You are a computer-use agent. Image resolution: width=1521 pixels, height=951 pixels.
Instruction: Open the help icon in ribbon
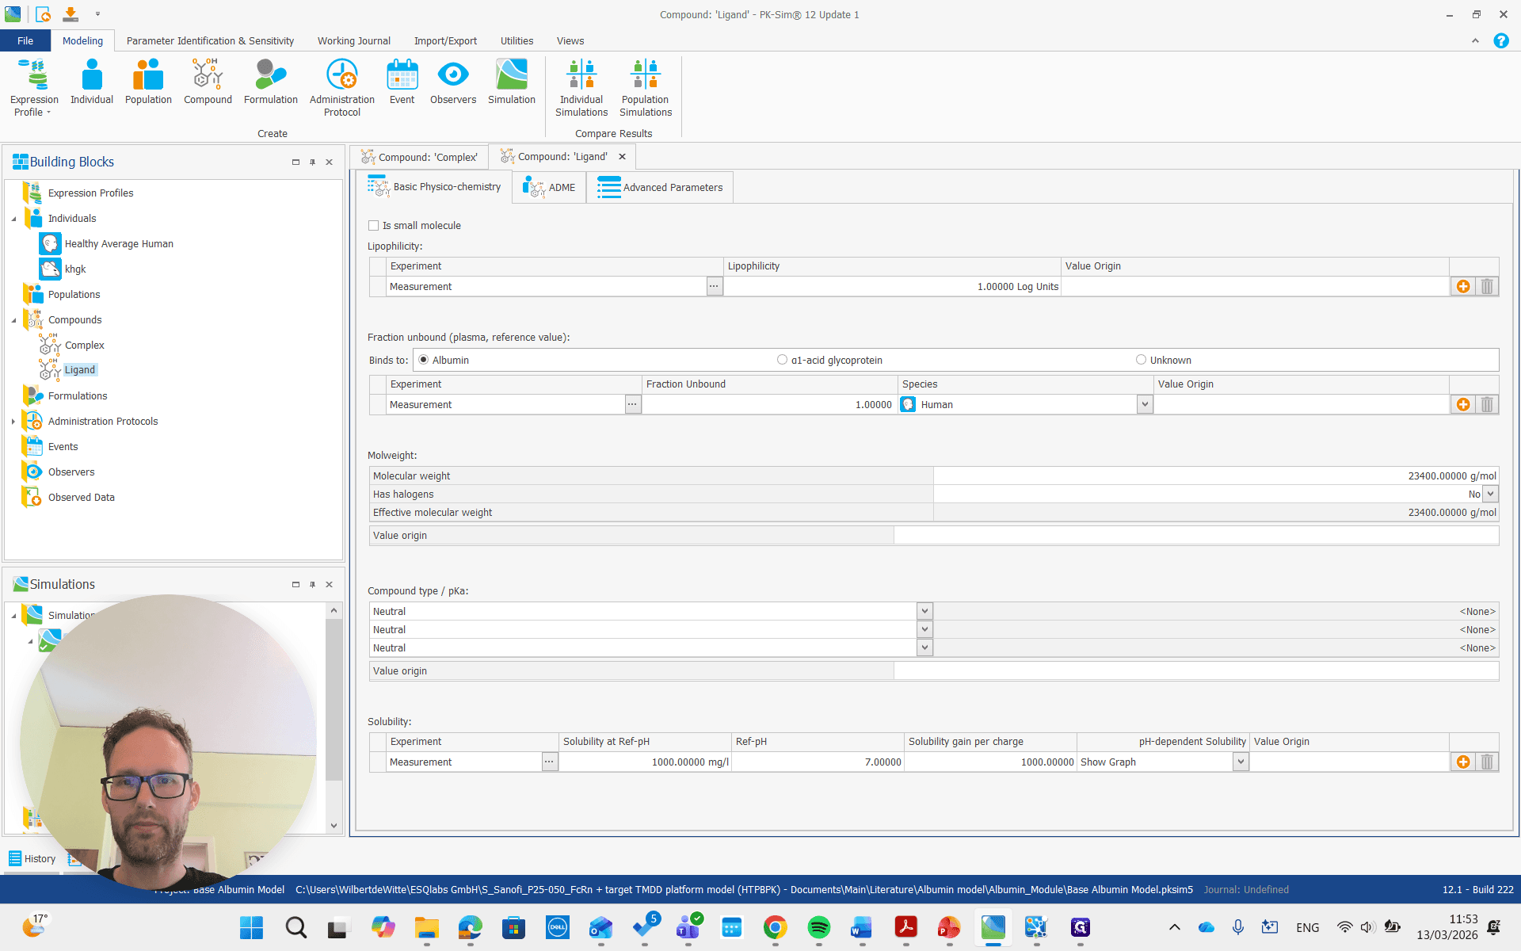click(1501, 41)
